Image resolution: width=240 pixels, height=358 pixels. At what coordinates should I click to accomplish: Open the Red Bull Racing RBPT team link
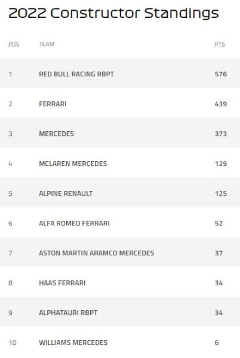pyautogui.click(x=76, y=74)
